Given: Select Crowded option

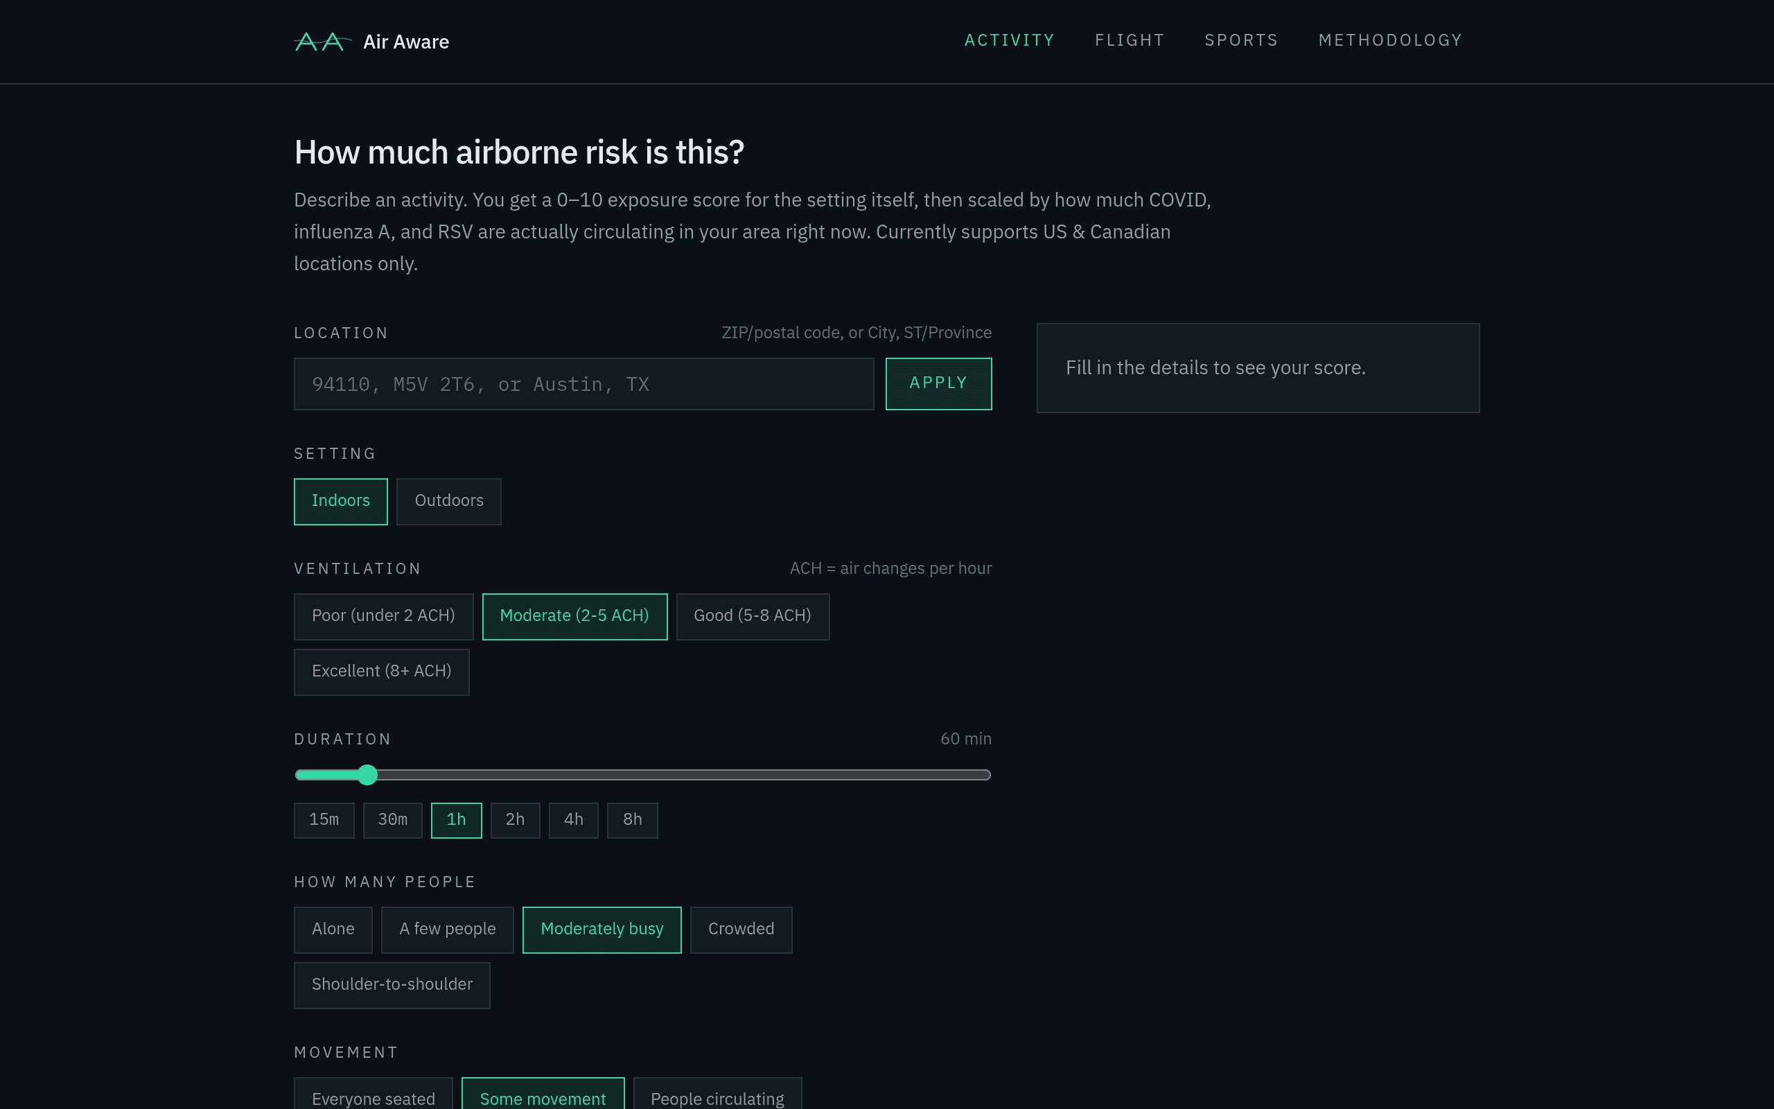Looking at the screenshot, I should (x=741, y=929).
